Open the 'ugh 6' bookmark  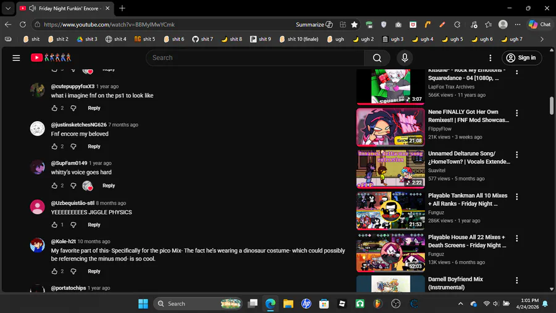tap(482, 40)
